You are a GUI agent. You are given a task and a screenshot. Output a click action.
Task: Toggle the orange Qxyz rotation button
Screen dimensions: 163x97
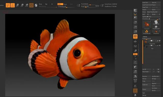pos(135,54)
